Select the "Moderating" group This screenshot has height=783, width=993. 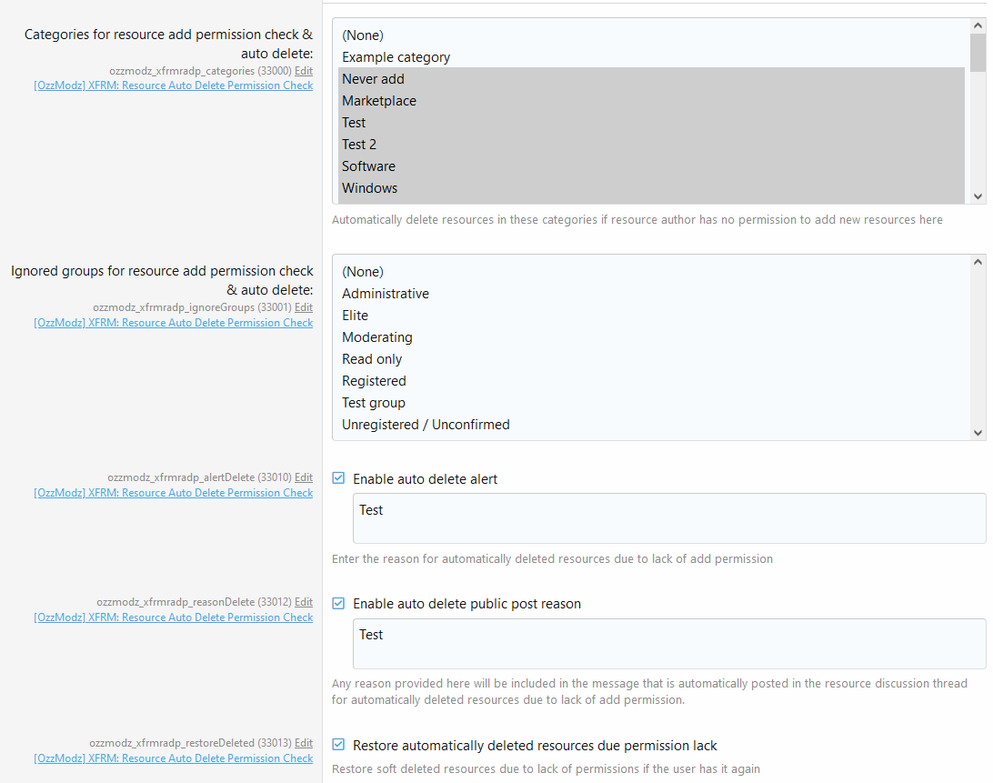click(x=377, y=336)
